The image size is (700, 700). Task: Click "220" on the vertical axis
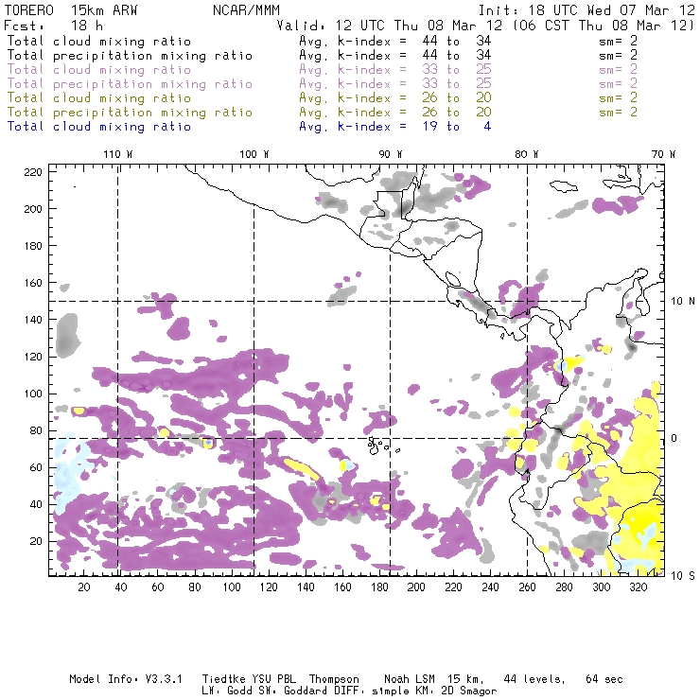pos(33,172)
